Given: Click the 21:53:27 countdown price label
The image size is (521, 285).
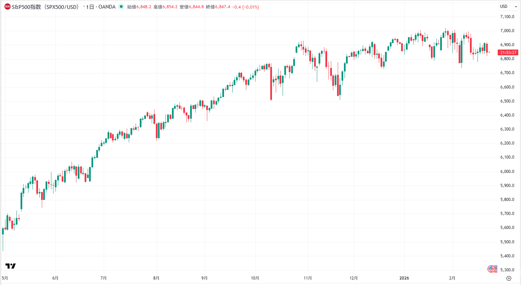Looking at the screenshot, I should pyautogui.click(x=508, y=52).
